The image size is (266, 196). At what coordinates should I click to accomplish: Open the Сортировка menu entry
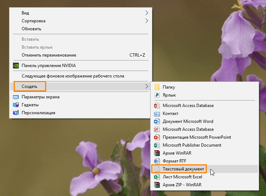(x=81, y=21)
